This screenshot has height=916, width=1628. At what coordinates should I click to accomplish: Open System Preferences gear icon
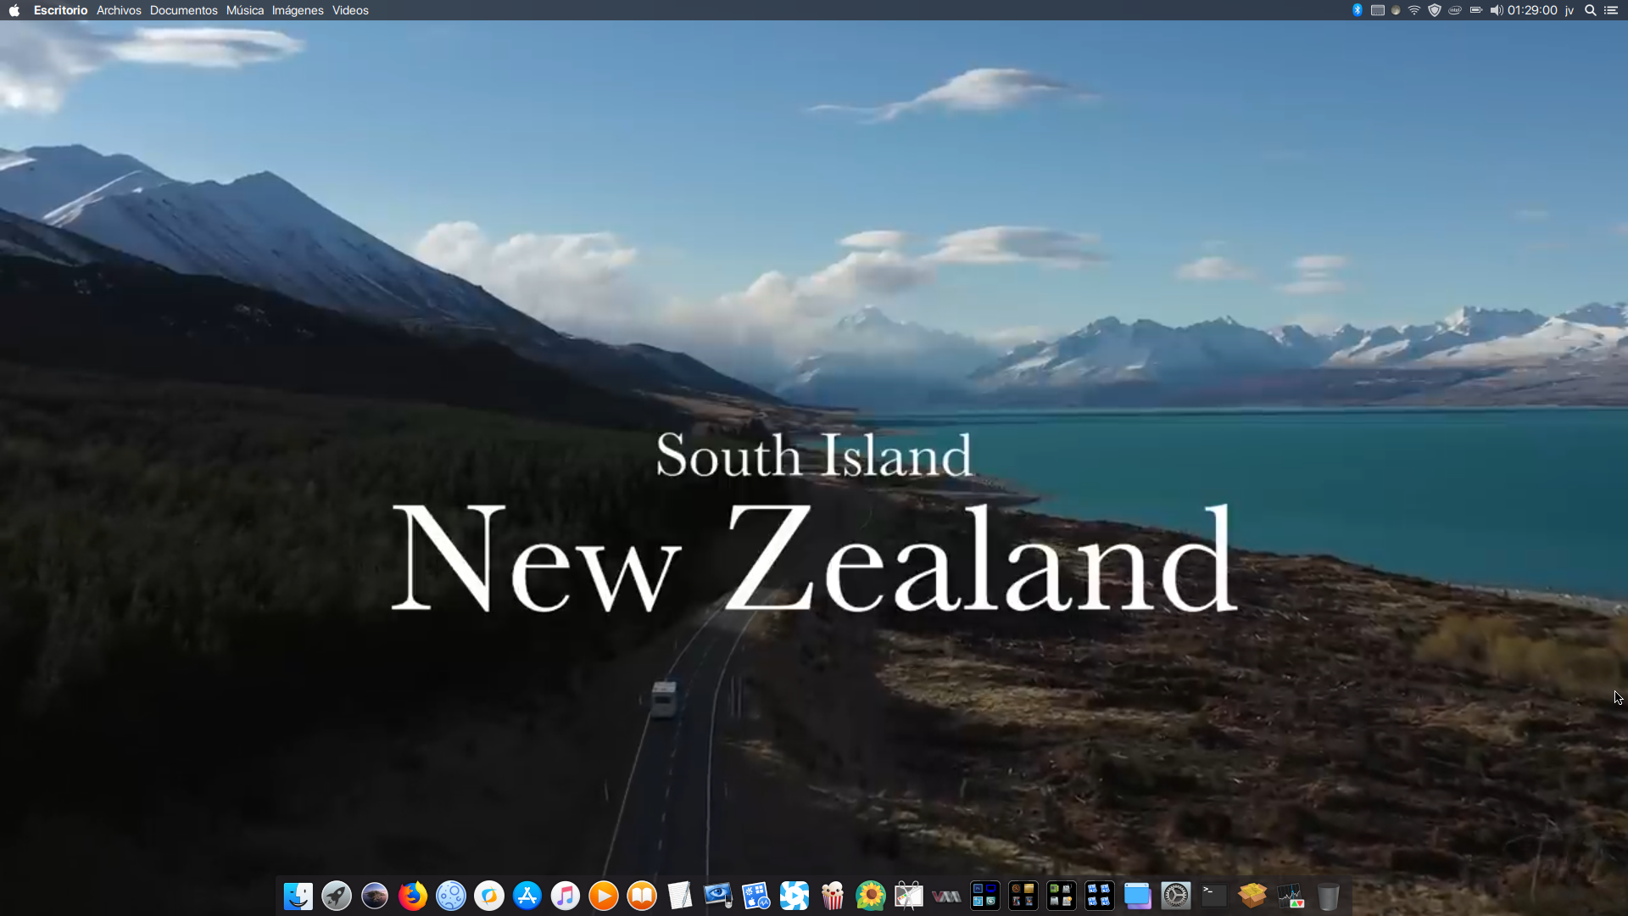(x=1176, y=896)
